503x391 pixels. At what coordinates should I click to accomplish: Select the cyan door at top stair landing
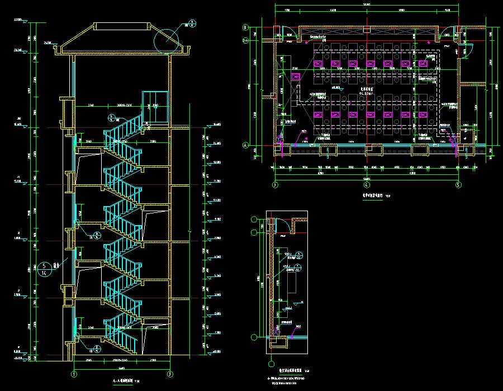155,106
